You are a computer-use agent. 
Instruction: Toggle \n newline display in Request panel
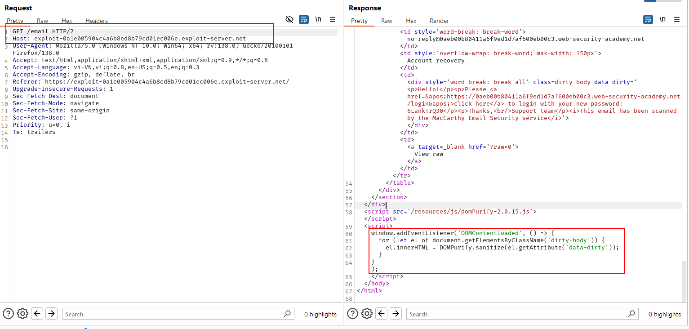tap(318, 19)
